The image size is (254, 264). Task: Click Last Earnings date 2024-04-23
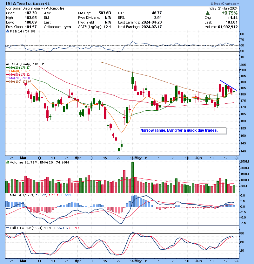151,22
